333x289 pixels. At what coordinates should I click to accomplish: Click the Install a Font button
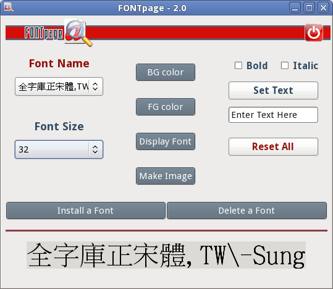pos(86,211)
